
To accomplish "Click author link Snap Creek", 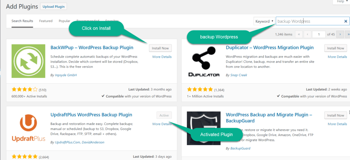I will 239,75.
